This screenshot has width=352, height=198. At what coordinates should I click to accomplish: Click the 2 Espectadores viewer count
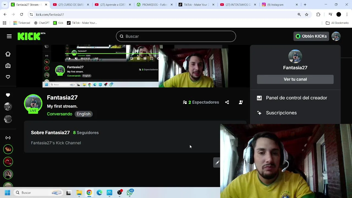pyautogui.click(x=201, y=102)
